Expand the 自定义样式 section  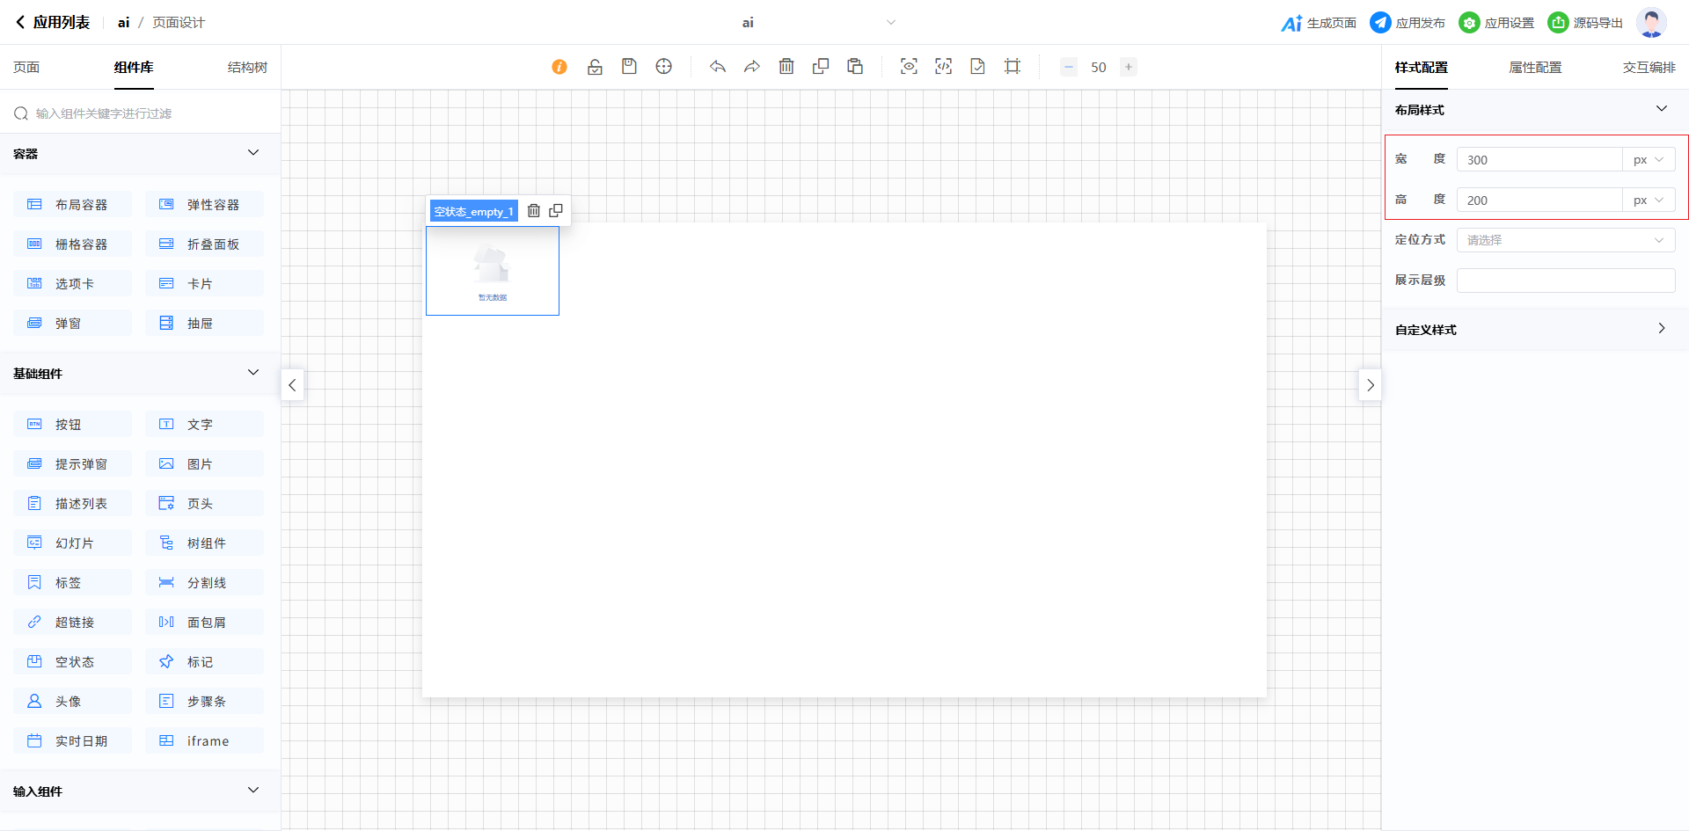[x=1661, y=329]
